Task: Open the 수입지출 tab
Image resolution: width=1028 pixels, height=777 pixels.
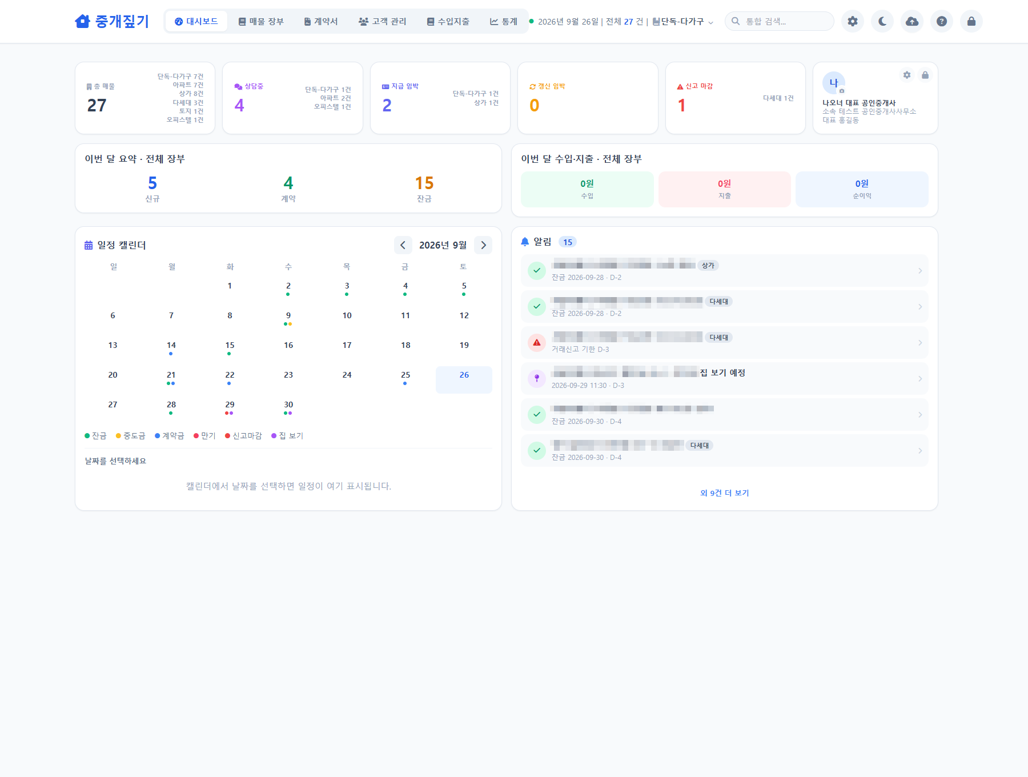Action: (x=448, y=21)
